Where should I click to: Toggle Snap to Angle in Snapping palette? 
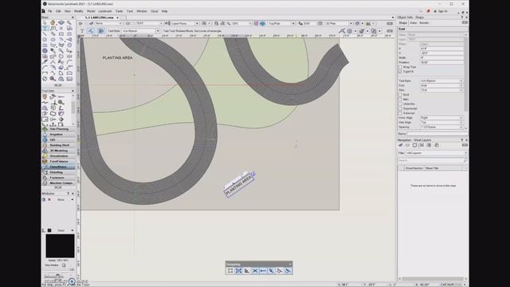click(247, 271)
